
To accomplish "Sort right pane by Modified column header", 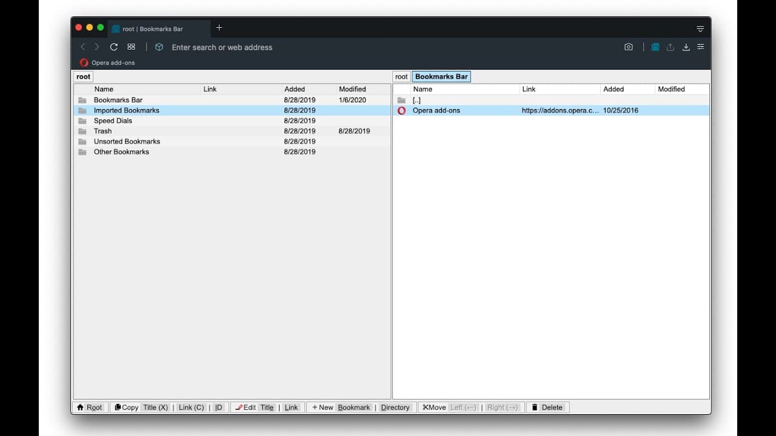I will pyautogui.click(x=682, y=89).
